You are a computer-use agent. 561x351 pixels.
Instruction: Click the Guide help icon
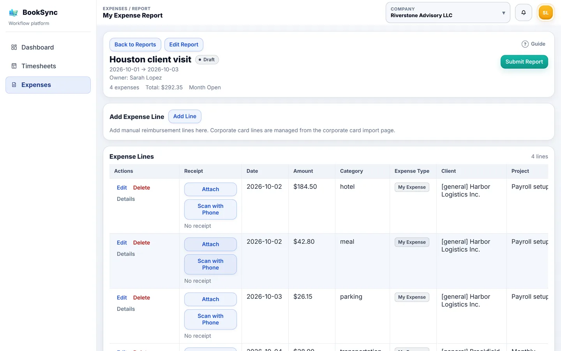[525, 44]
